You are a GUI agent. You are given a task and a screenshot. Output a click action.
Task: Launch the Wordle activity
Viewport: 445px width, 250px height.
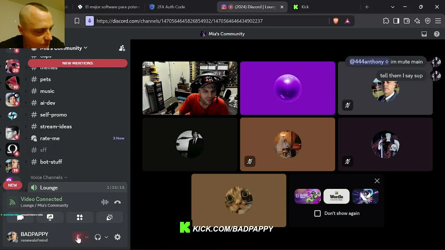coord(337,197)
